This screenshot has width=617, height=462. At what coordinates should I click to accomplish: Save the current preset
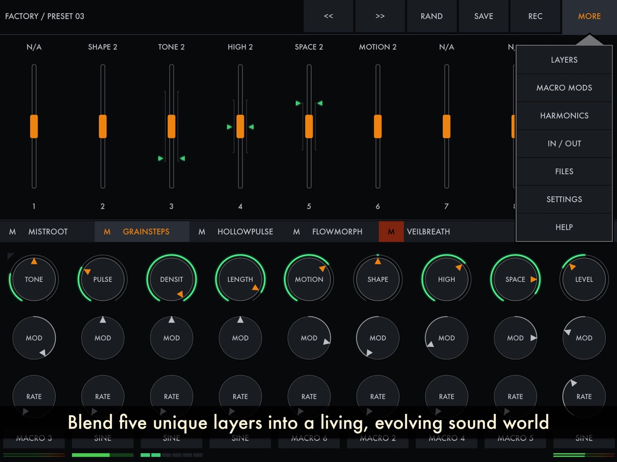[x=484, y=16]
